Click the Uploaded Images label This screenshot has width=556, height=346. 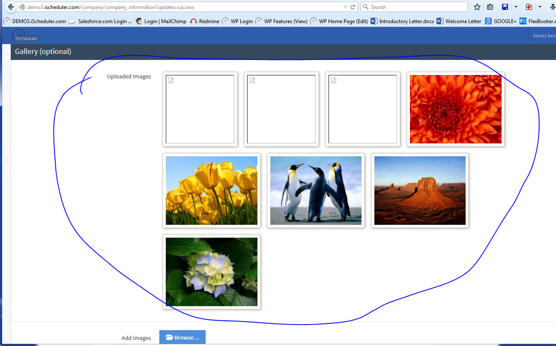tap(129, 77)
